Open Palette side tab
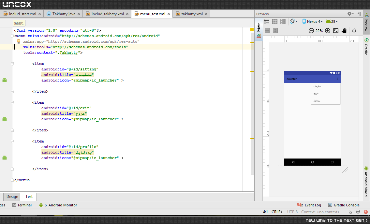Screen dimensions: 370x224 click(259, 30)
